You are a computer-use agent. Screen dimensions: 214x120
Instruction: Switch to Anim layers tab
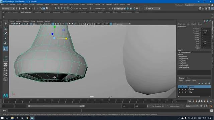[x=189, y=78]
